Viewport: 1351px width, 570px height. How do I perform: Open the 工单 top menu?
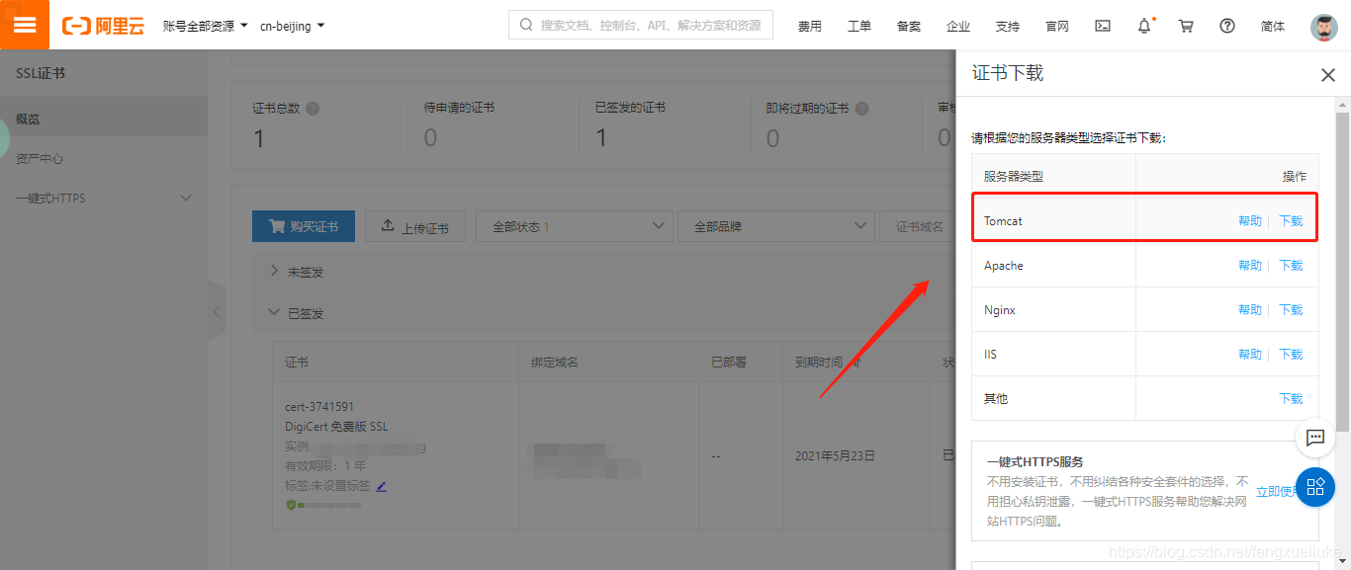click(x=858, y=27)
